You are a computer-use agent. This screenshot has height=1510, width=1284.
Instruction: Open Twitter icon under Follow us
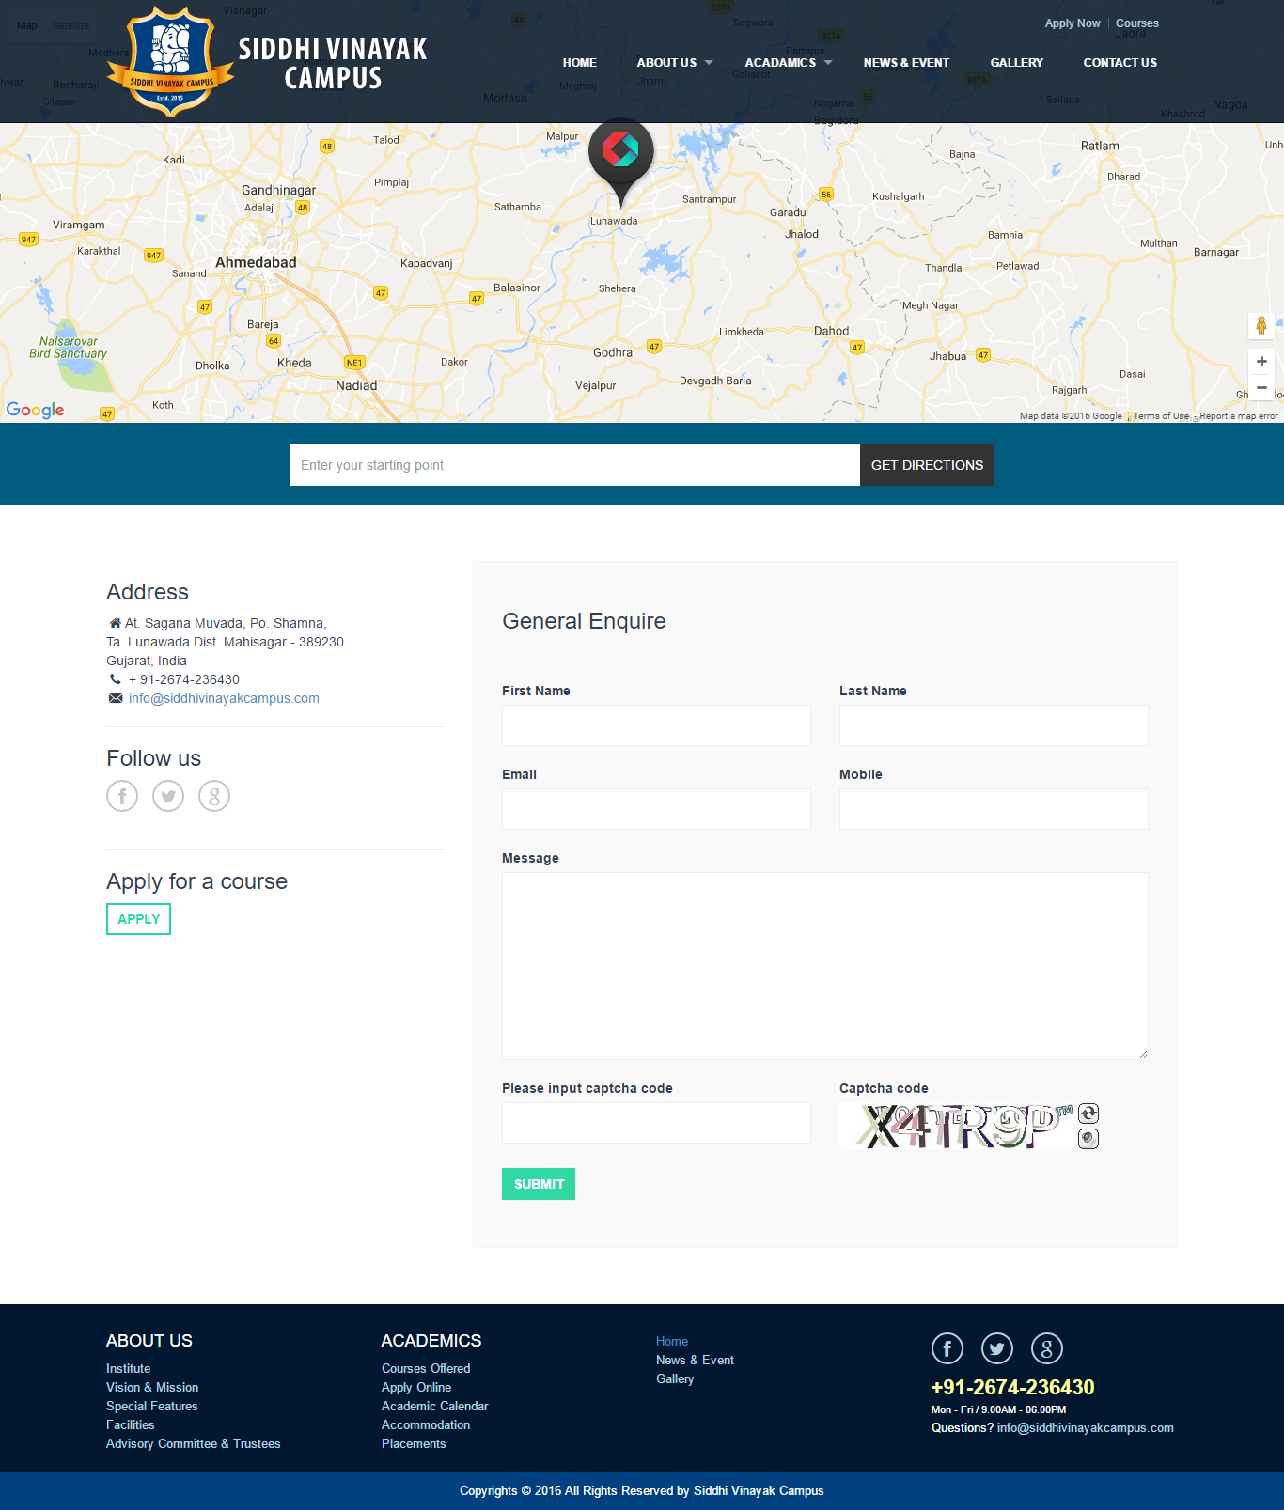(x=168, y=796)
